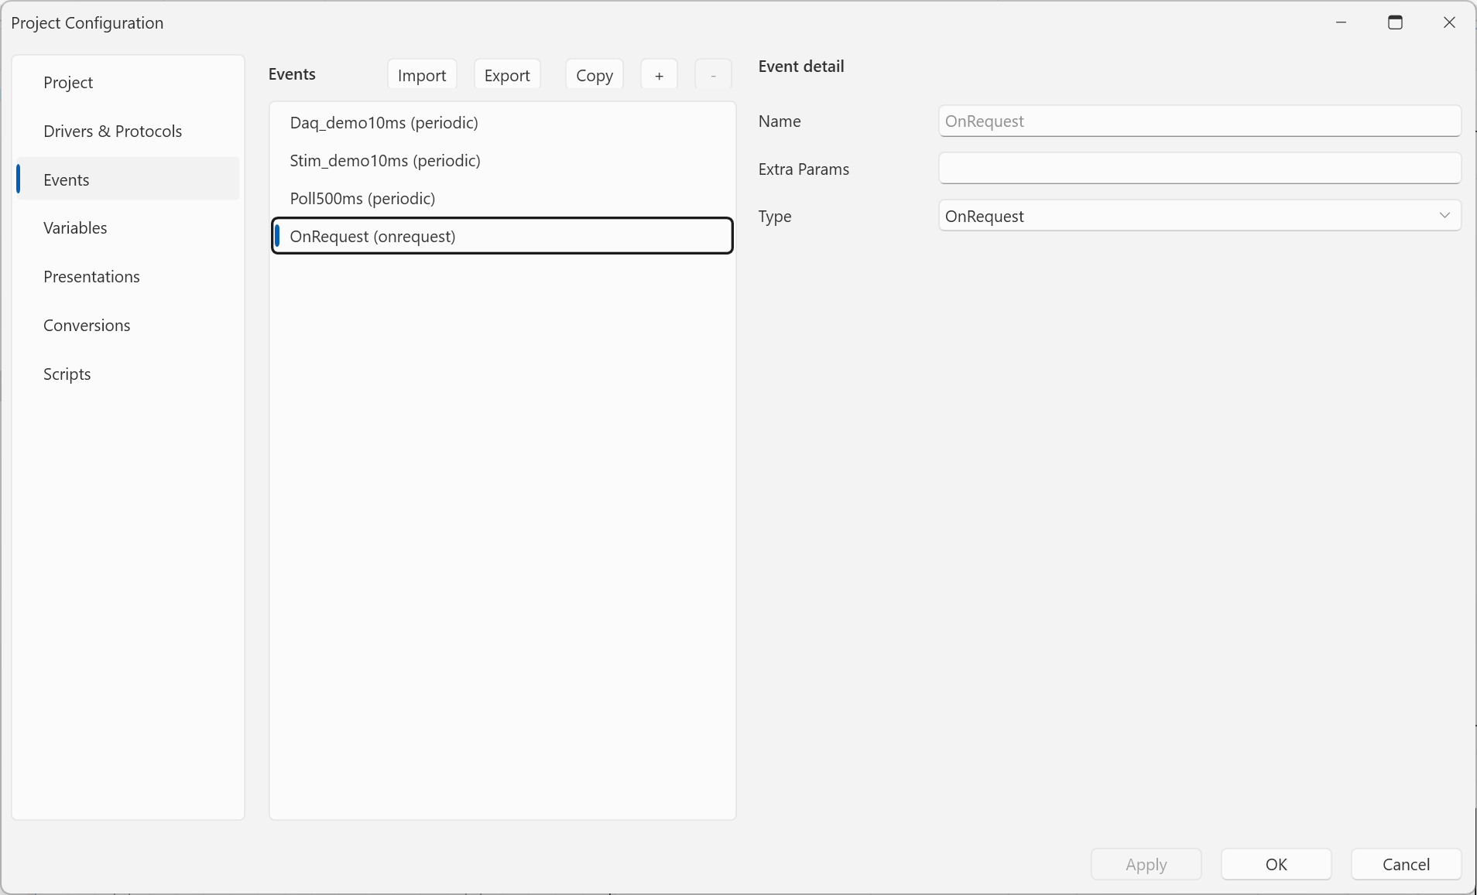Go to Drivers & Protocols section
Viewport: 1477px width, 895px height.
pos(128,132)
